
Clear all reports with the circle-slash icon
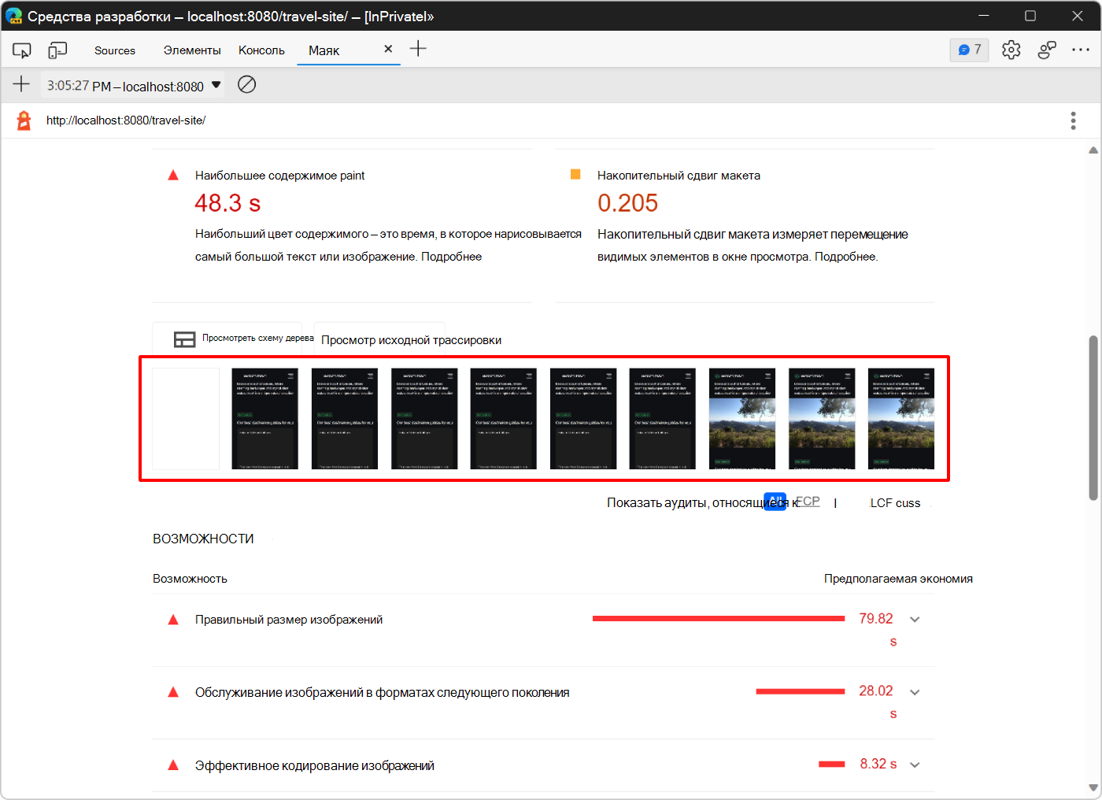(x=247, y=84)
